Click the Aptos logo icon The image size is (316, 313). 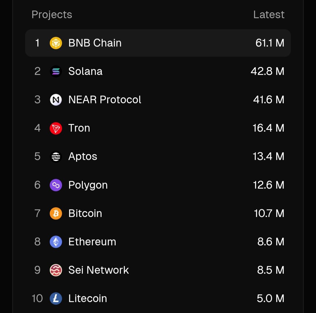click(x=56, y=157)
